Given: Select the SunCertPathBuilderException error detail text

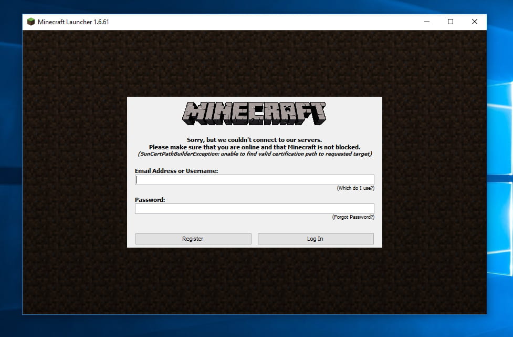Looking at the screenshot, I should pos(254,154).
